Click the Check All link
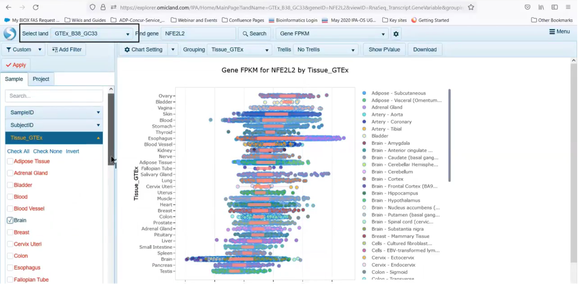 click(x=18, y=151)
